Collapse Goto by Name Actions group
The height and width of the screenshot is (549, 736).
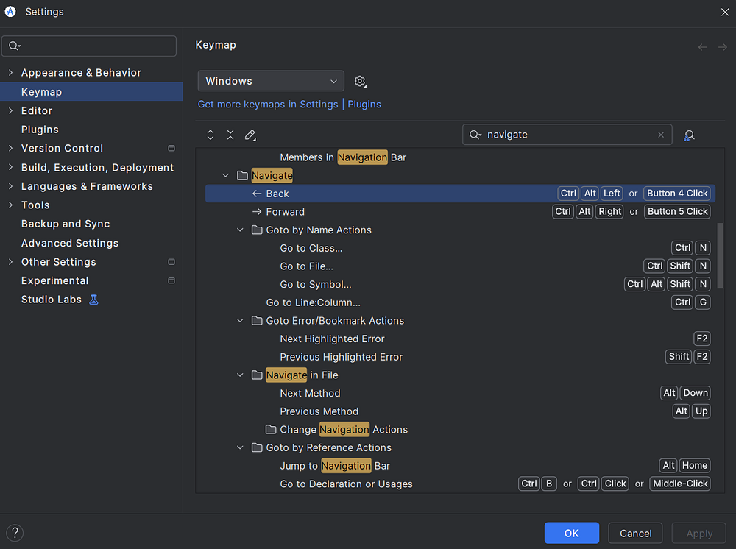[241, 230]
